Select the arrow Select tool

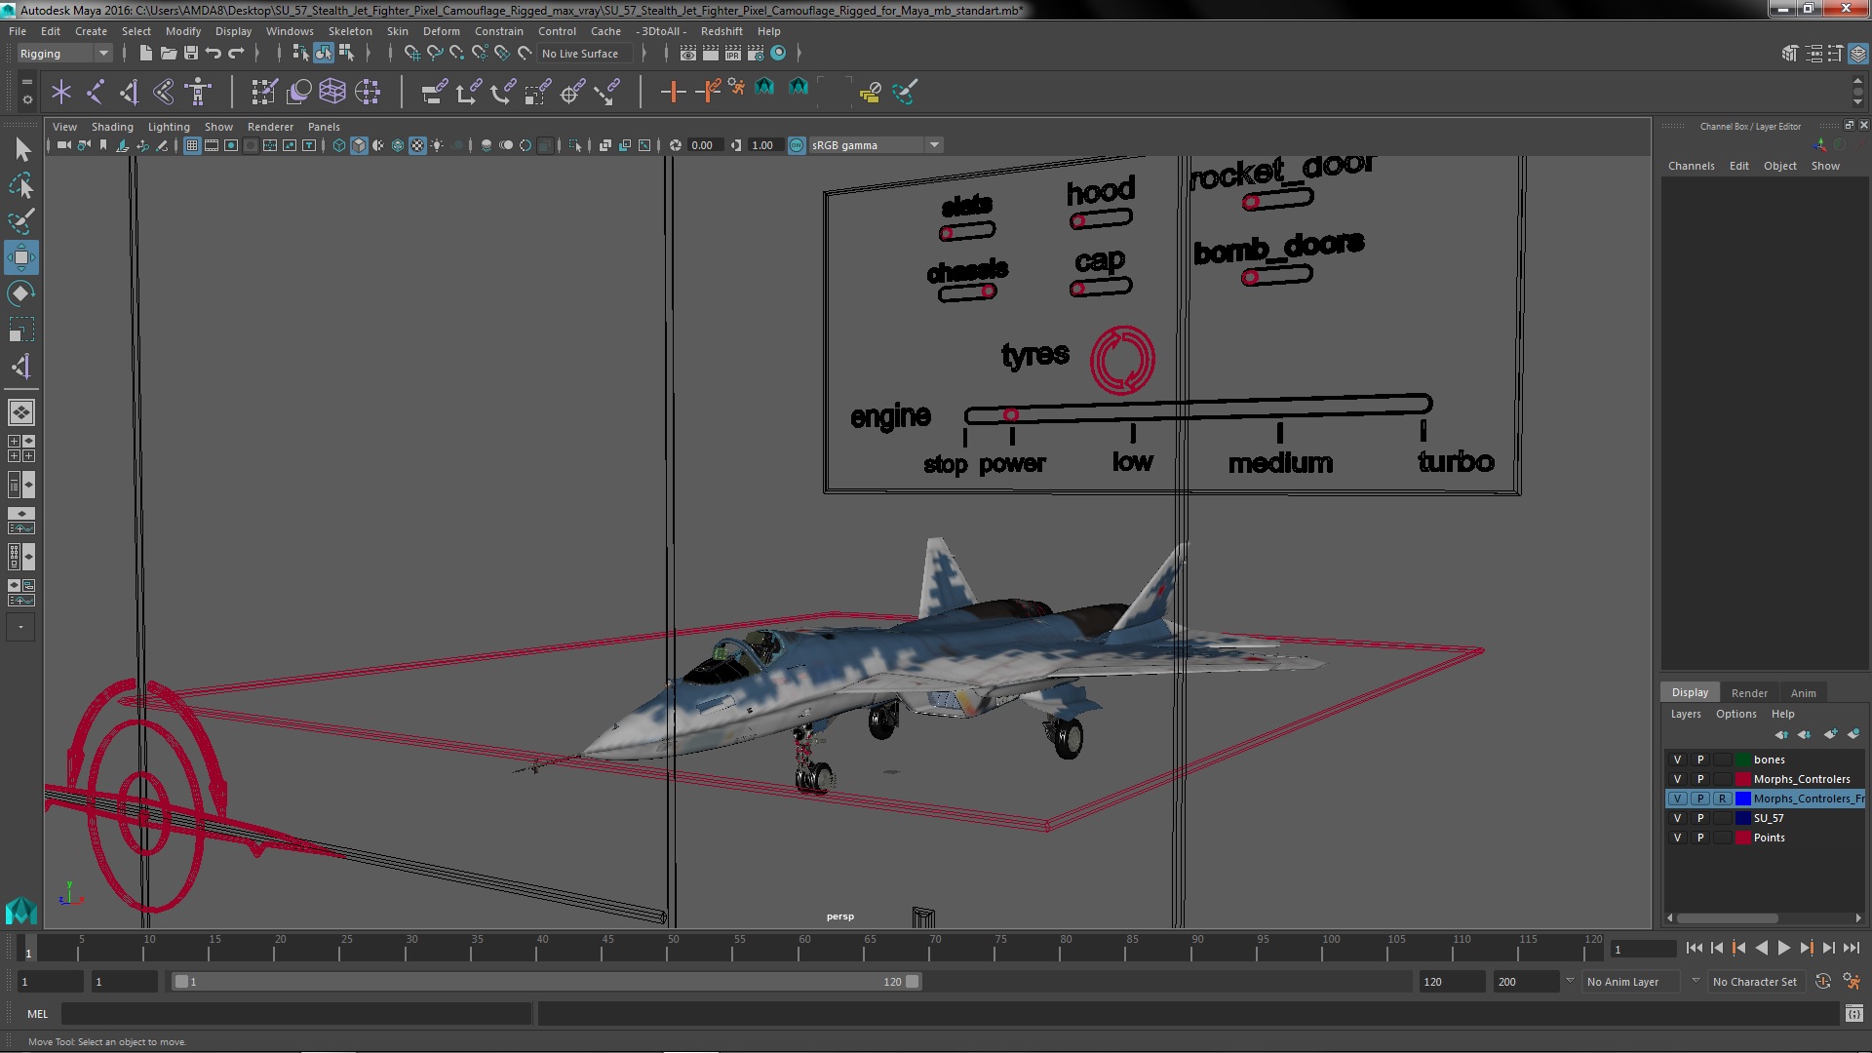[x=21, y=149]
